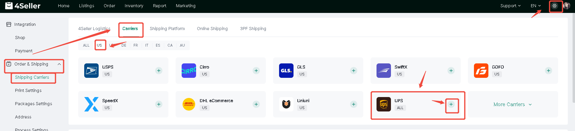Screen dimensions: 575x131
Task: Click the SpeedX plus icon
Action: (x=159, y=104)
